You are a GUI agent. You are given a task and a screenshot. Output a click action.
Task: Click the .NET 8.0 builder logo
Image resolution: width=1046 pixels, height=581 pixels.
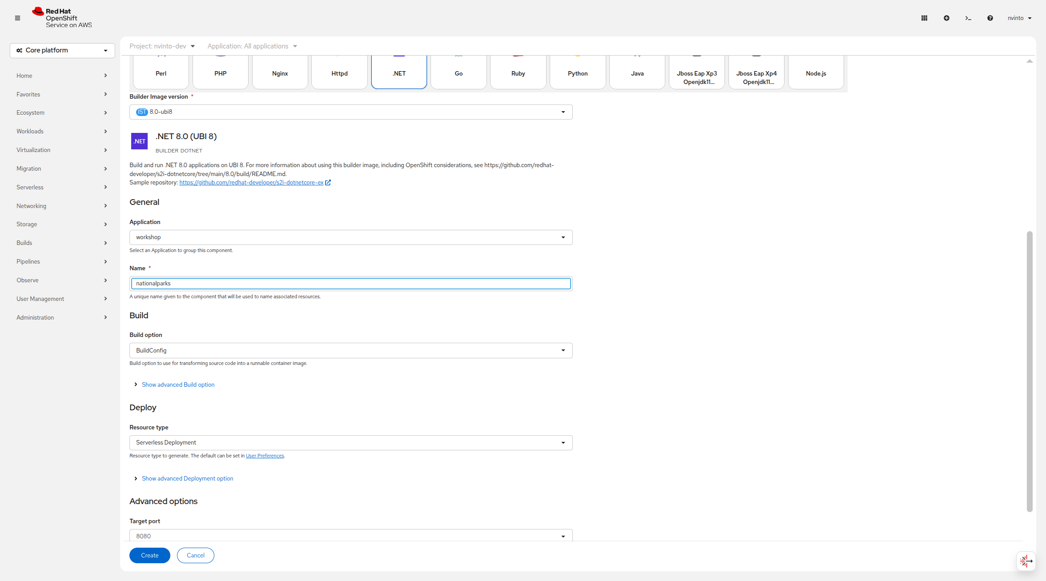tap(139, 141)
